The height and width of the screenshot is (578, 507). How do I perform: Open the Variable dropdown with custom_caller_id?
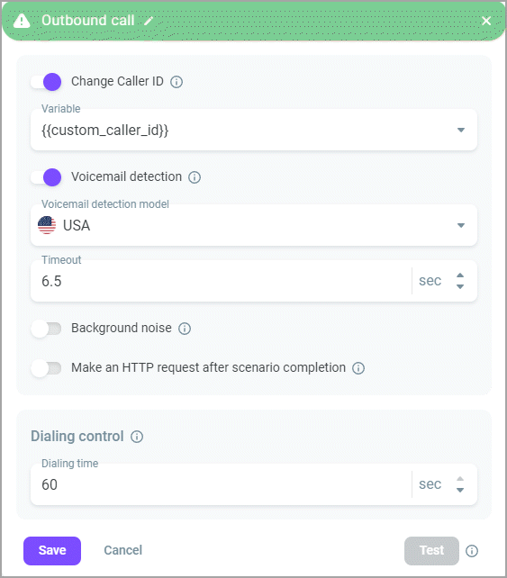[254, 130]
